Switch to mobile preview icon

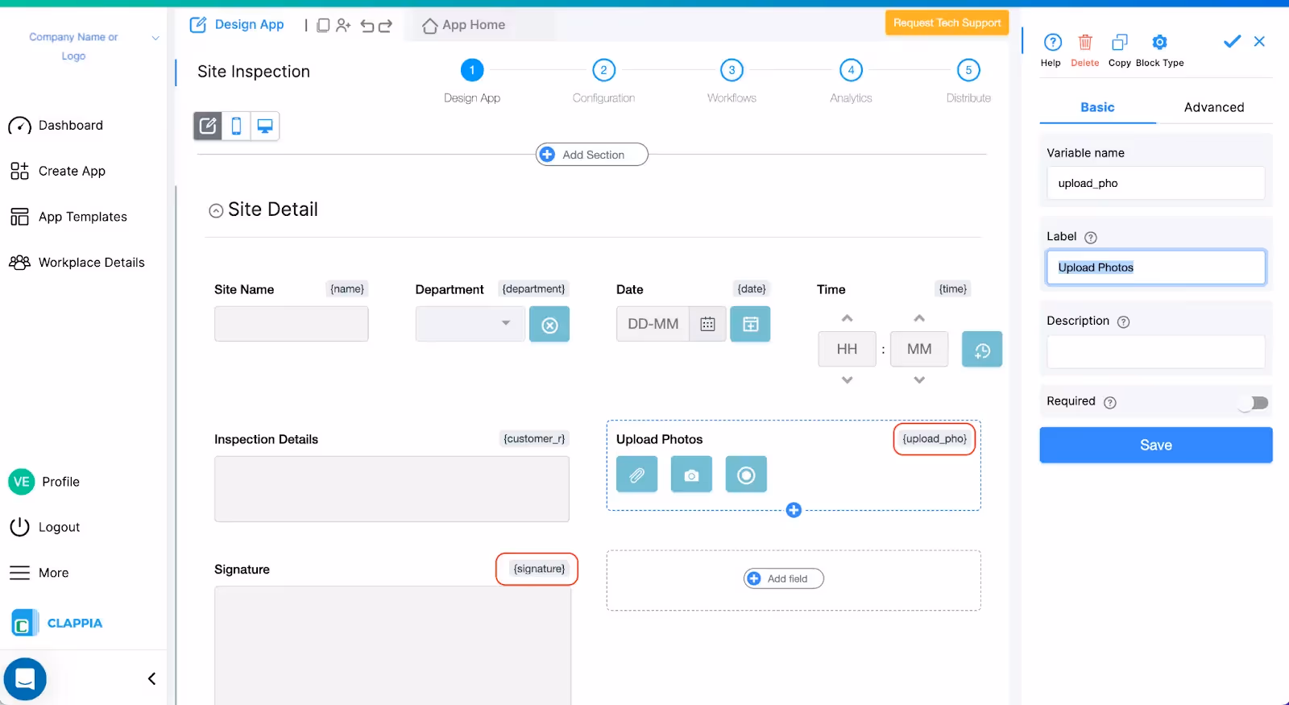(x=236, y=126)
